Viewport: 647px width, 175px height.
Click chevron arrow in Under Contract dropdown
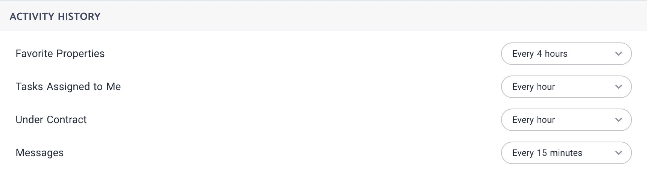pyautogui.click(x=618, y=120)
